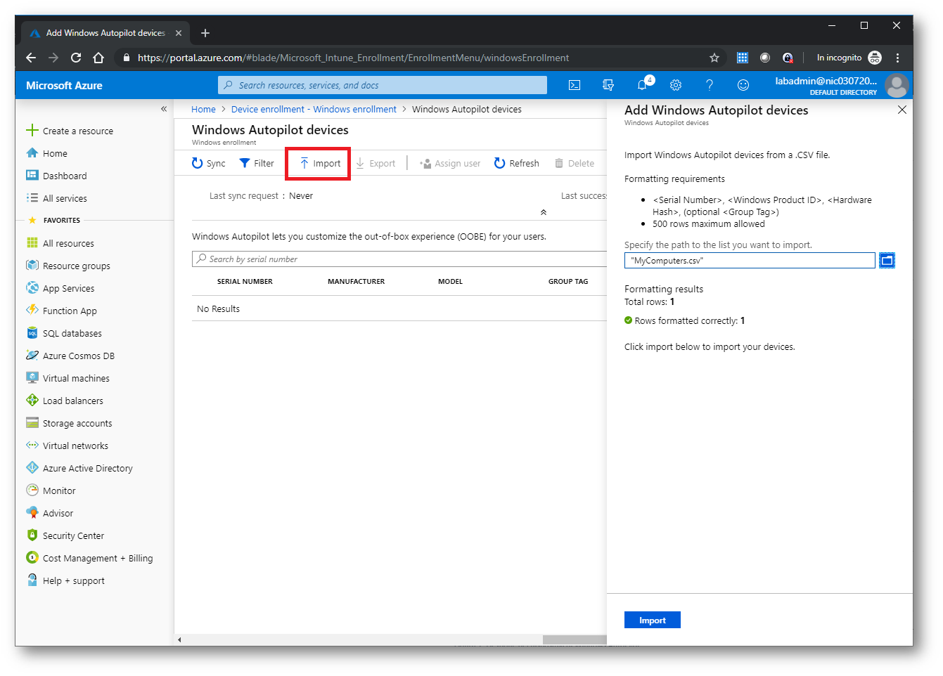This screenshot has width=943, height=676.
Task: Sort by SERIAL NUMBER column header
Action: (245, 281)
